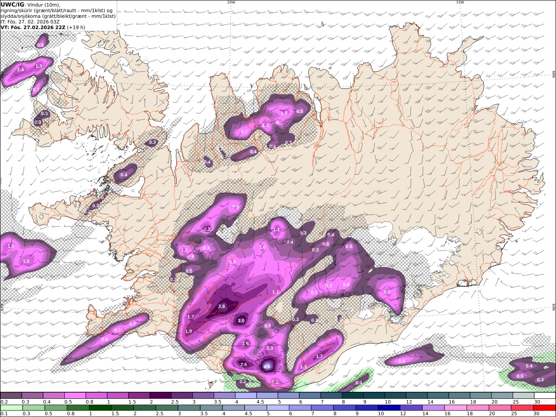Click the 1.9 precipitation value on the map

[x=189, y=331]
